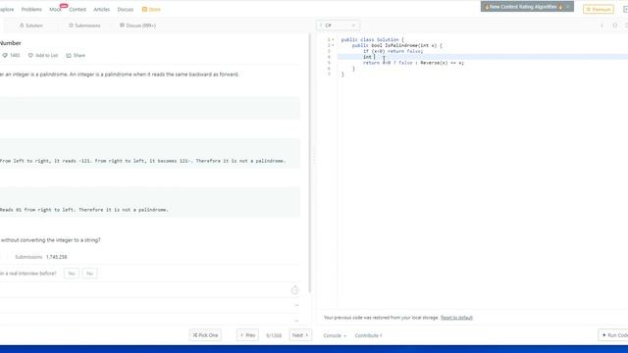Click the 'previous code was restored' message
Image resolution: width=628 pixels, height=353 pixels.
pyautogui.click(x=381, y=318)
